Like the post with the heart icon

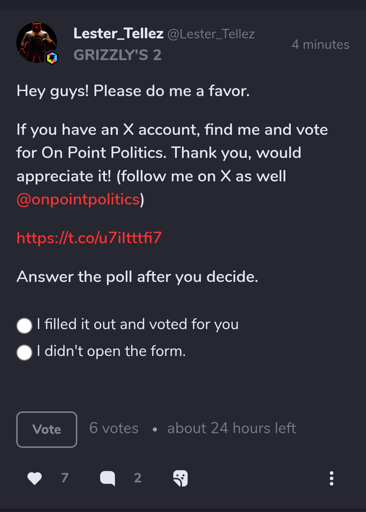(x=35, y=478)
